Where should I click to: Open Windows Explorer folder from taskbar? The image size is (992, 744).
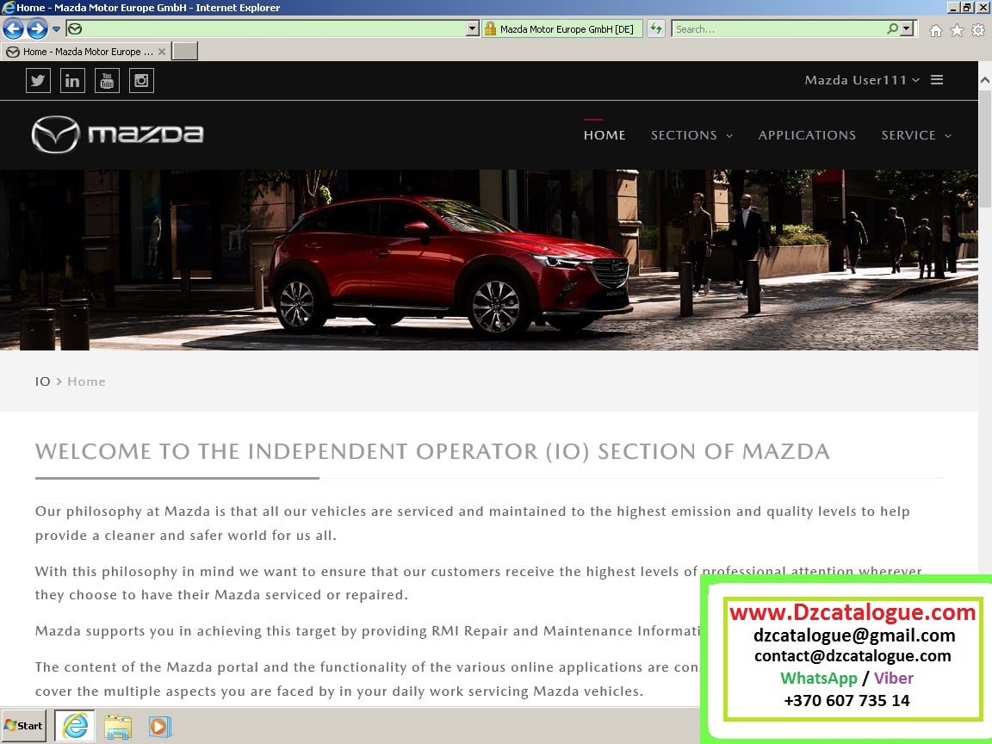pyautogui.click(x=118, y=726)
